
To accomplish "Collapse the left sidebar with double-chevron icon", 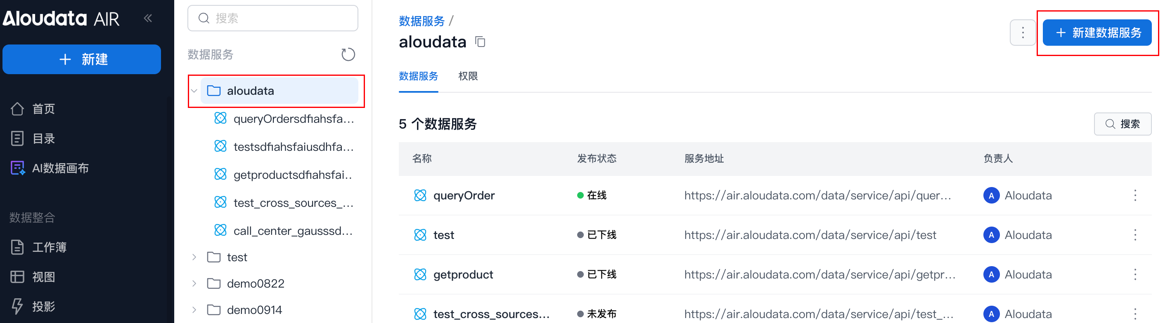I will click(148, 18).
